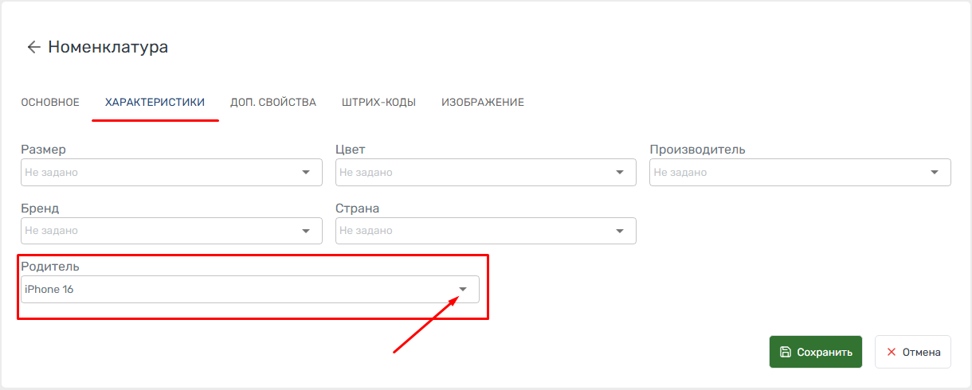This screenshot has width=972, height=390.
Task: Open the Страна dropdown arrow
Action: pyautogui.click(x=620, y=231)
